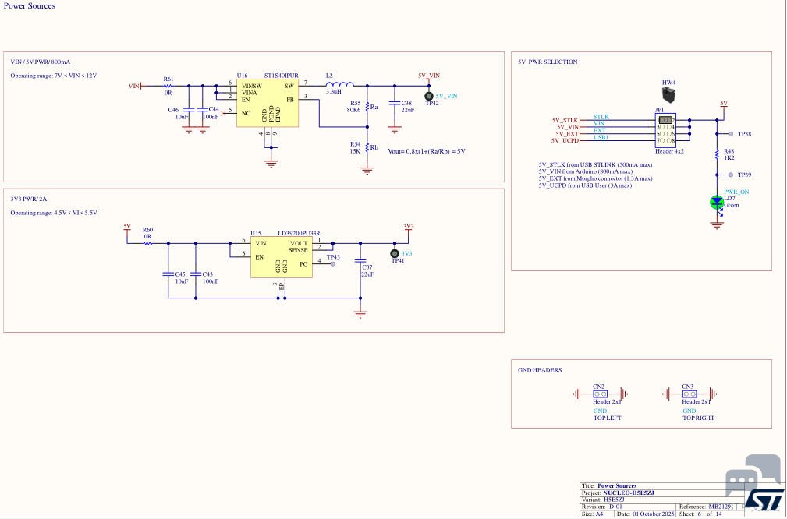The width and height of the screenshot is (787, 519).
Task: Click the R55 80K6 resistor Ra symbol
Action: [367, 106]
